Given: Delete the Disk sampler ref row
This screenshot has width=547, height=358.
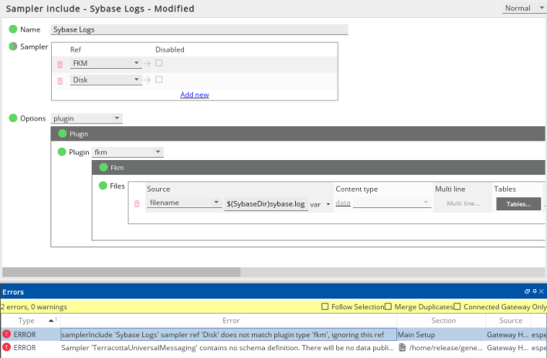Looking at the screenshot, I should point(60,80).
